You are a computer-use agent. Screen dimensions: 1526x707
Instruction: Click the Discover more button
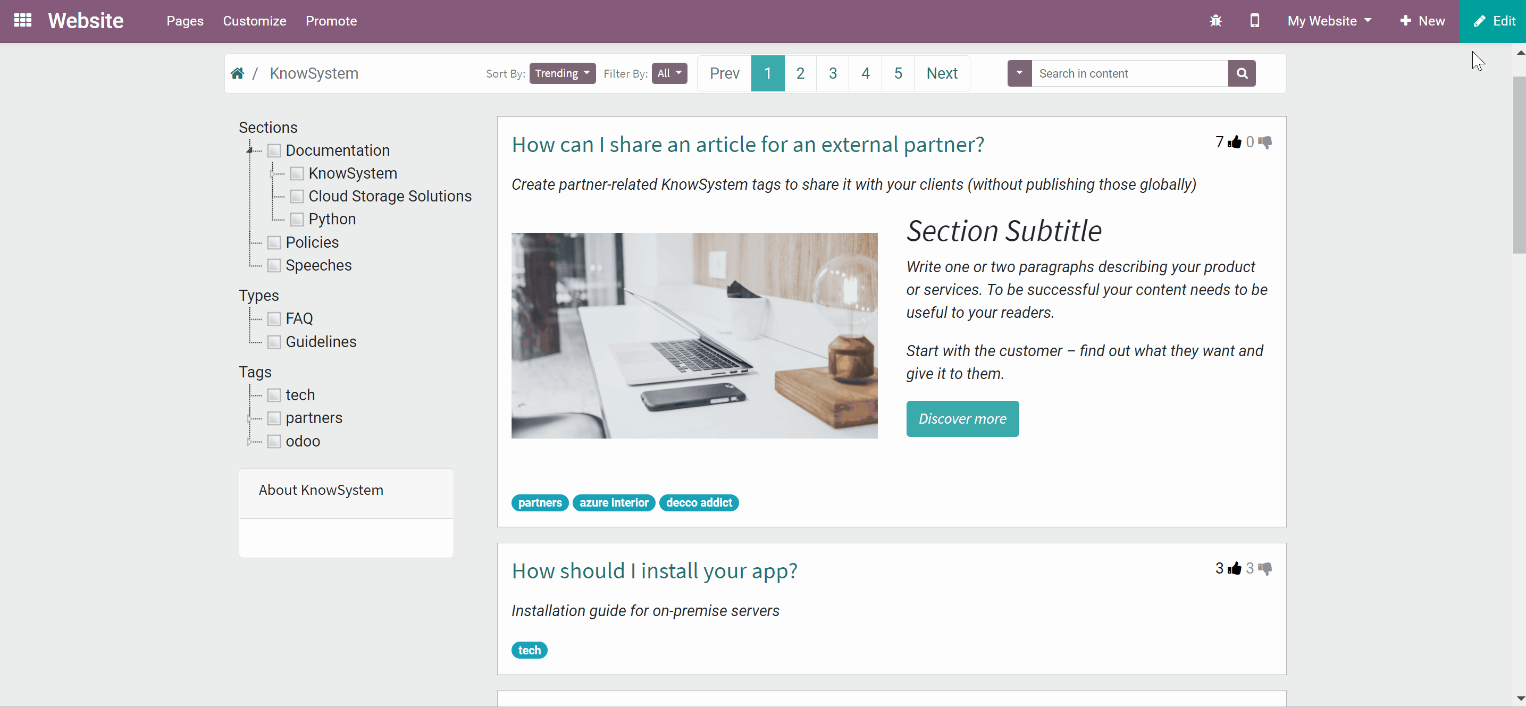pyautogui.click(x=962, y=419)
